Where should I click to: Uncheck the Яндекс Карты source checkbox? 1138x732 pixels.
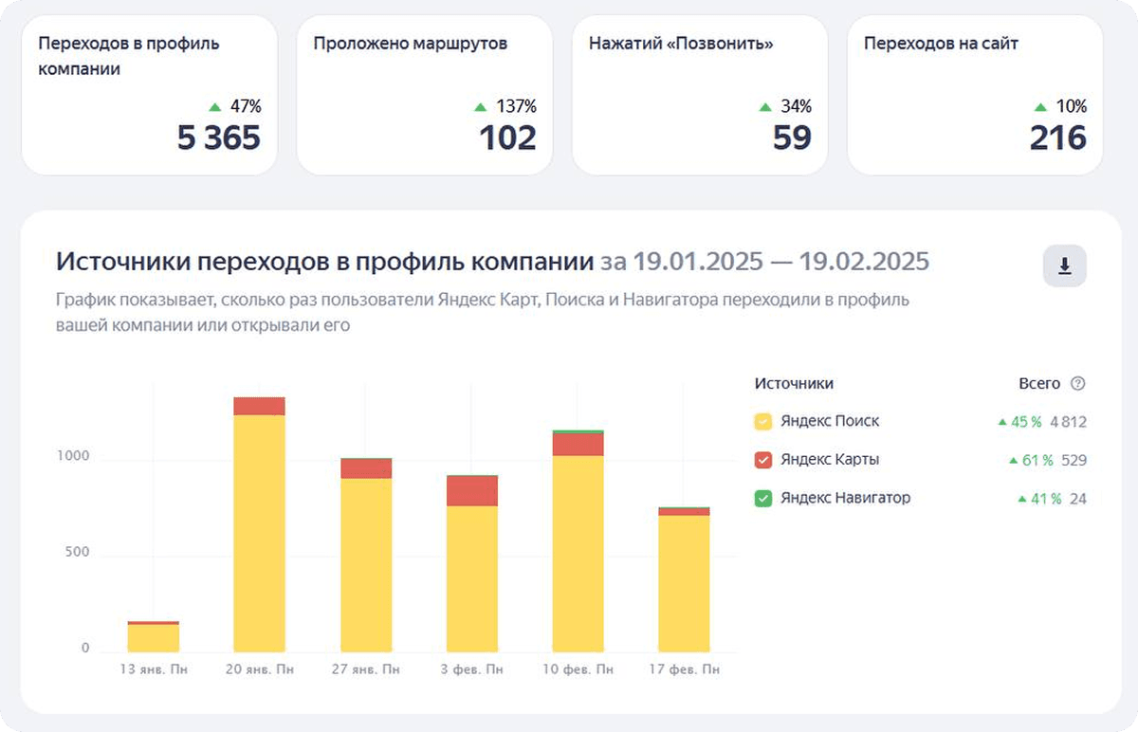(x=763, y=460)
